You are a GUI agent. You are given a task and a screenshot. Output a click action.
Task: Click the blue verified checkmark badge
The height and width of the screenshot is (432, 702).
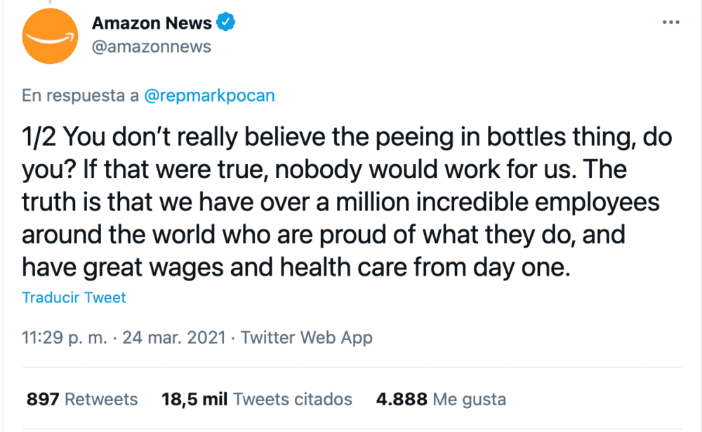pyautogui.click(x=225, y=22)
